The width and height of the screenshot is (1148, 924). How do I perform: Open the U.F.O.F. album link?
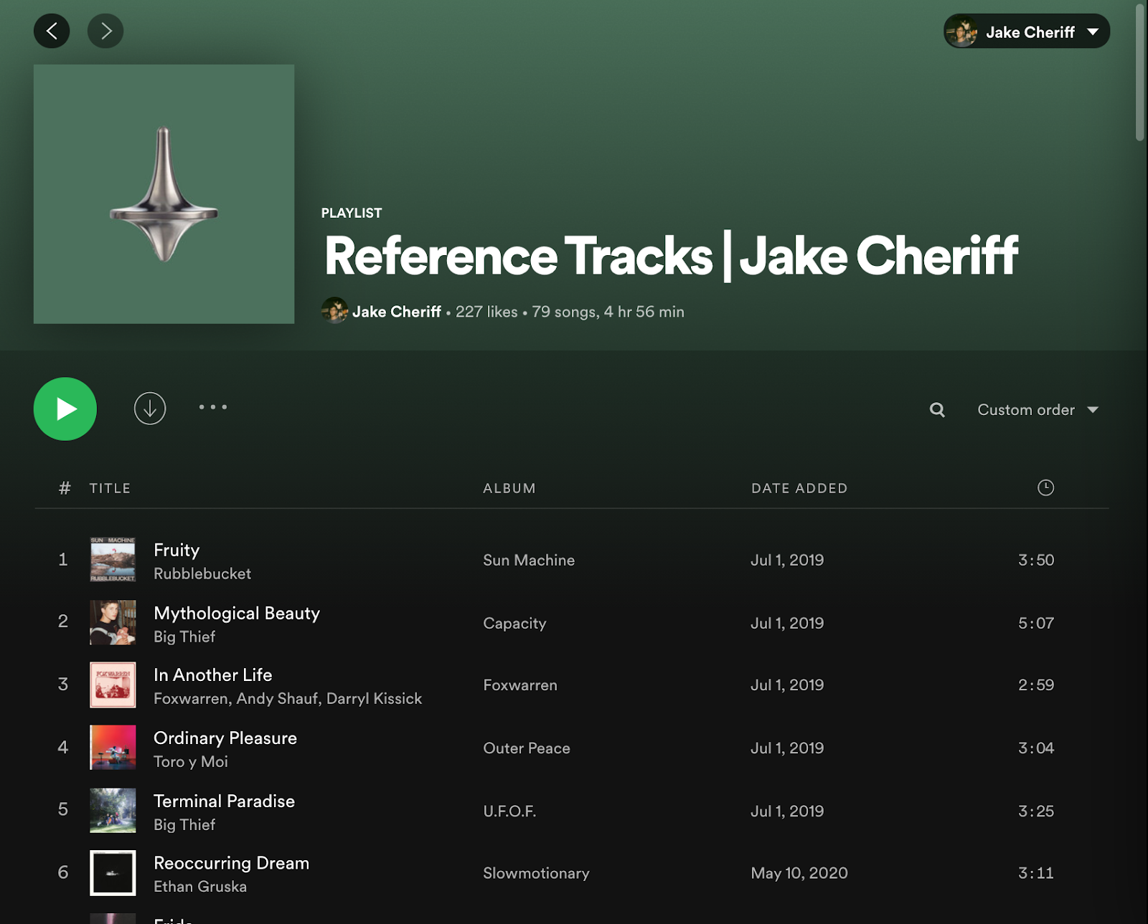pyautogui.click(x=509, y=811)
